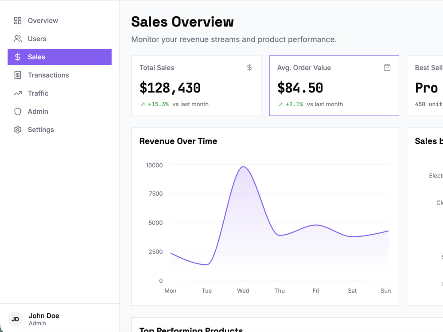Click the JD avatar circle
This screenshot has height=332, width=443.
[x=15, y=319]
